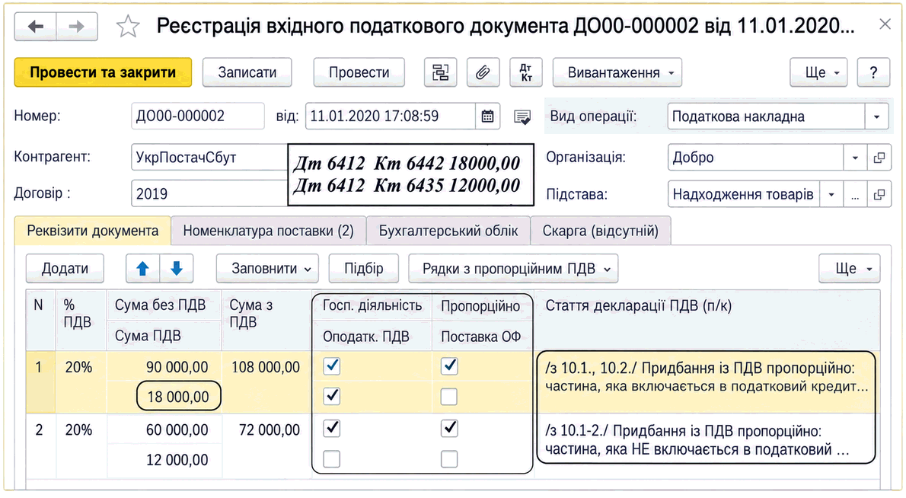Select Сума з ПДВ cell 108 000,00

pyautogui.click(x=266, y=382)
